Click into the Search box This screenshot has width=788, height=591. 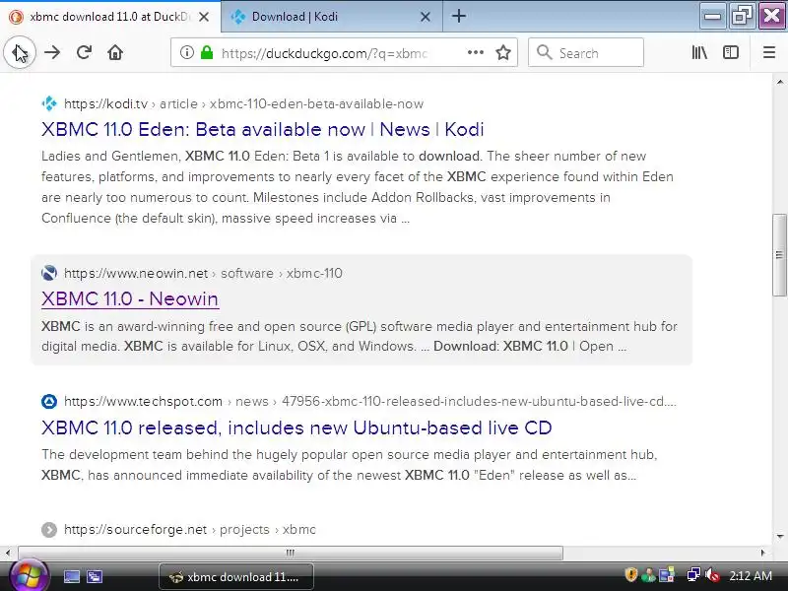pos(586,52)
